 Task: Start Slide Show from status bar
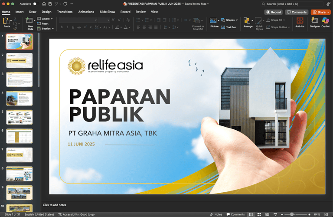(275, 214)
